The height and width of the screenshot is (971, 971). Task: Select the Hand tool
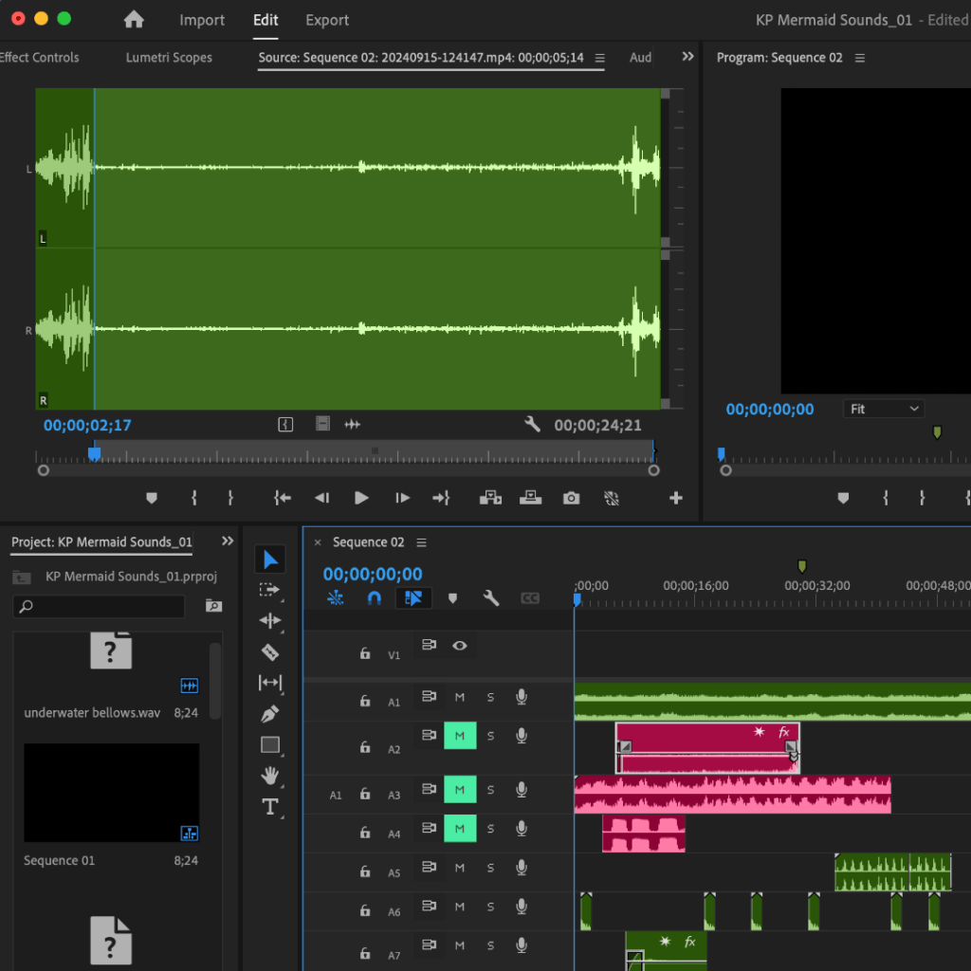click(270, 776)
